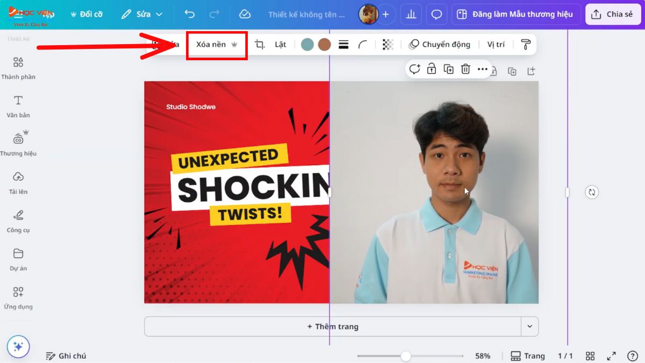Duplicate the selected image

coord(448,69)
